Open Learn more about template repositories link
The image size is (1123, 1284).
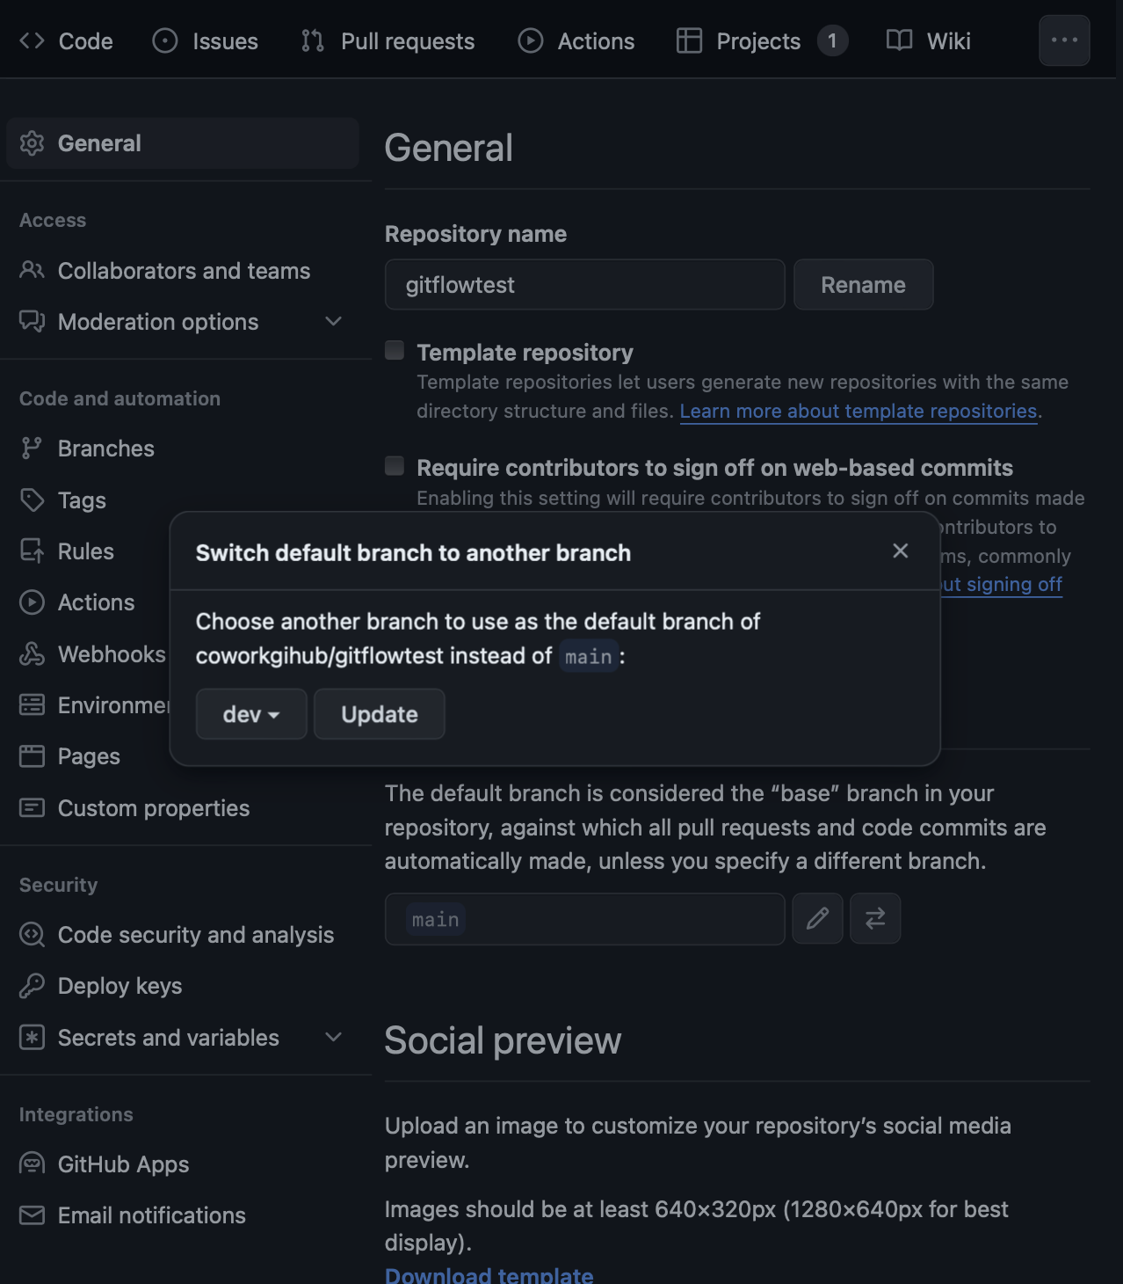tap(859, 412)
